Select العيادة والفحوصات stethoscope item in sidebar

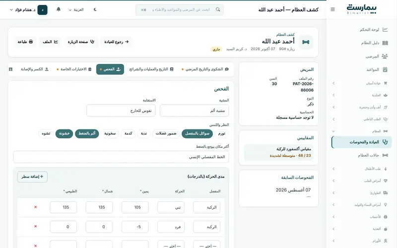[x=362, y=142]
